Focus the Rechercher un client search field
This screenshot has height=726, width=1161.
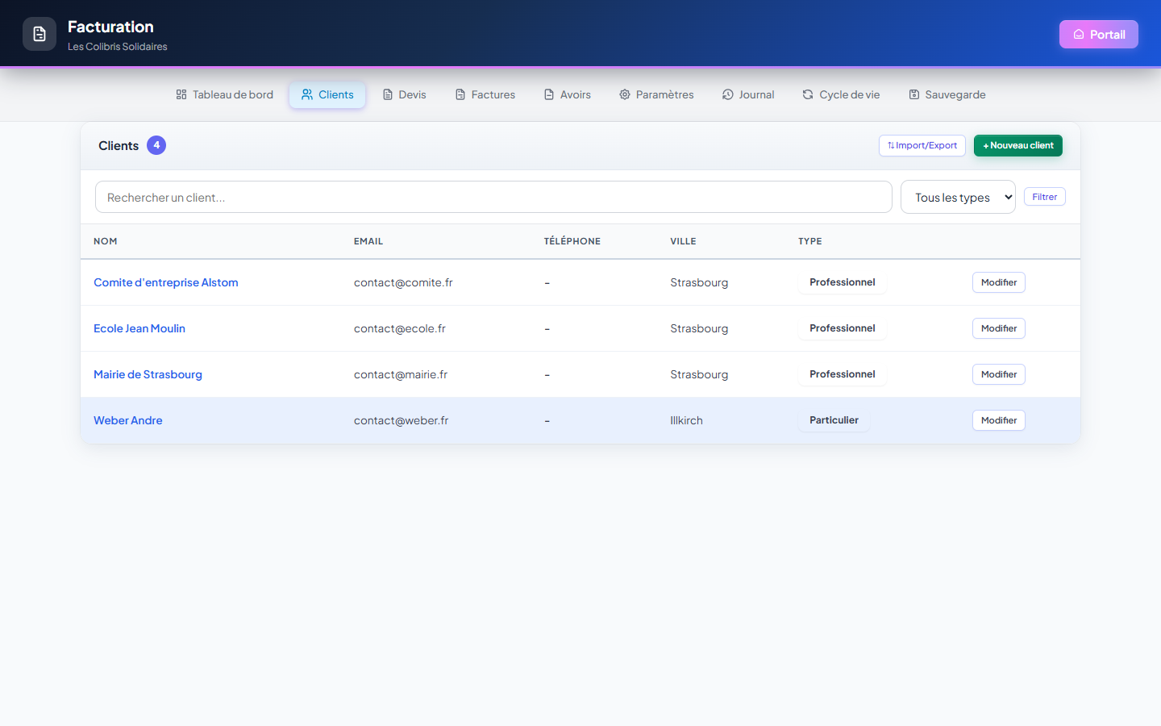[493, 197]
